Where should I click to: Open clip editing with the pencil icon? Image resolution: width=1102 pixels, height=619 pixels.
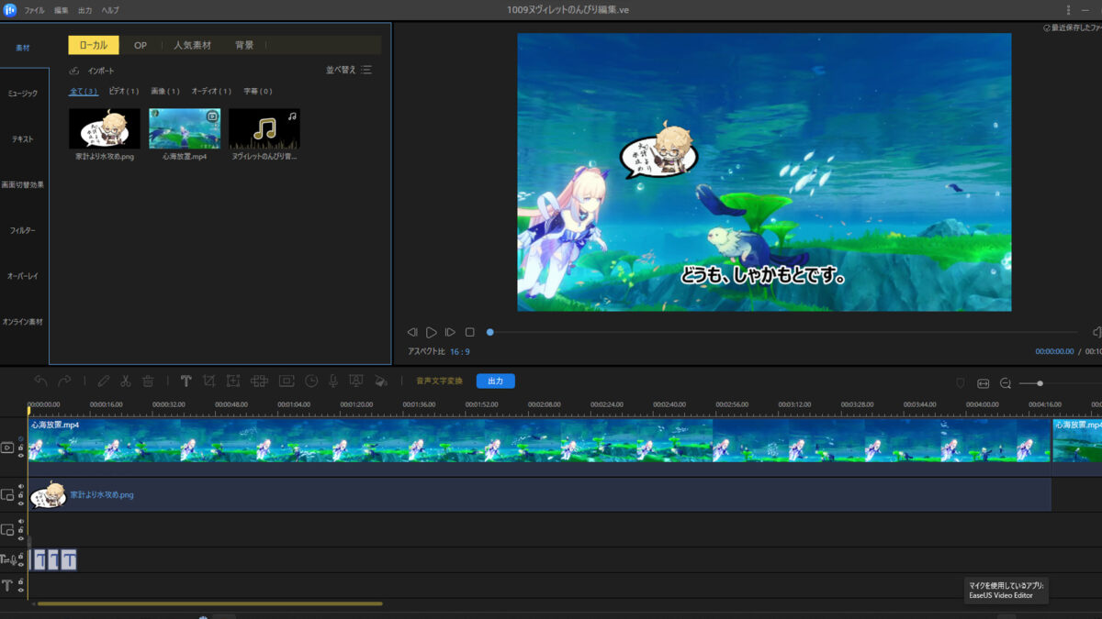pyautogui.click(x=103, y=381)
